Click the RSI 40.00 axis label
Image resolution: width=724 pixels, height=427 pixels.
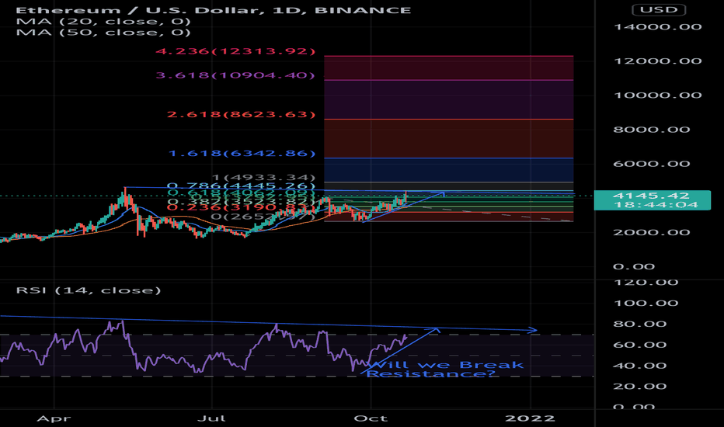point(640,366)
